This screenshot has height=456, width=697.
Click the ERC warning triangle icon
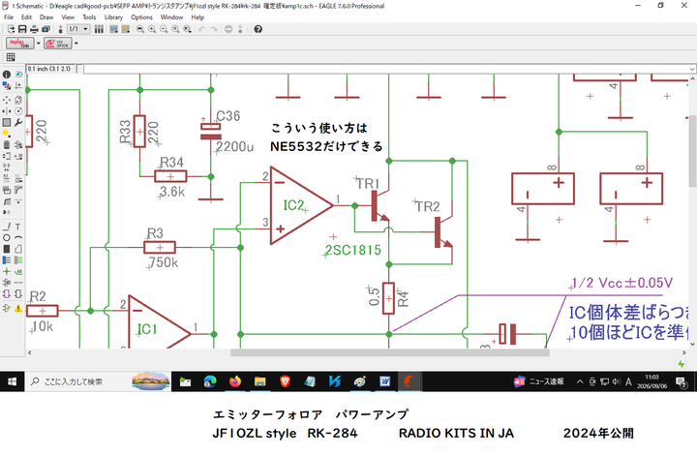click(18, 308)
